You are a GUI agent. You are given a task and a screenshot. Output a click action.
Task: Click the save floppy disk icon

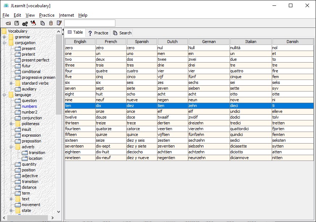coord(16,24)
